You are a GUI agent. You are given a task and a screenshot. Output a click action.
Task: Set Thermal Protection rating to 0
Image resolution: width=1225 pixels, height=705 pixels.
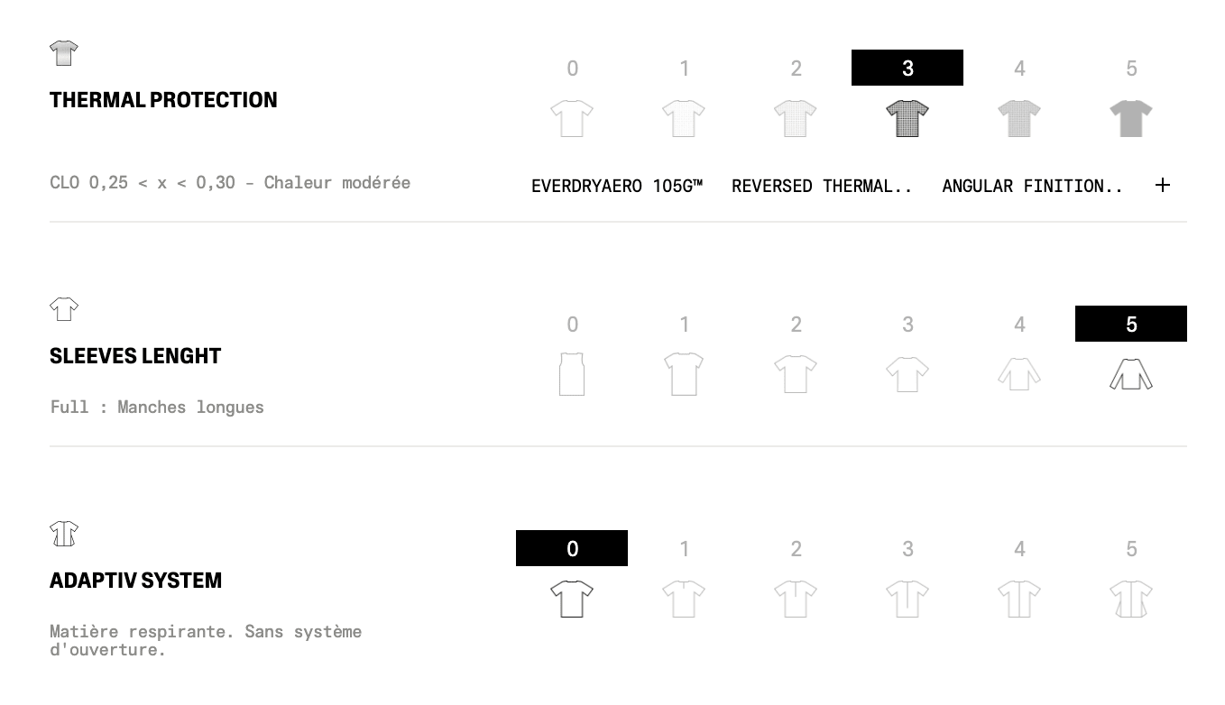pos(572,68)
